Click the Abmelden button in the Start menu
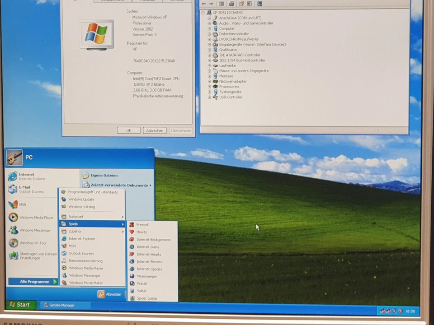The height and width of the screenshot is (325, 434). pos(110,294)
